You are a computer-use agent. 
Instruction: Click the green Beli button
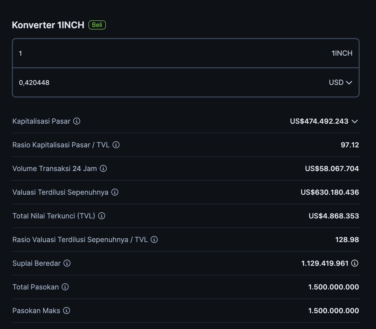97,25
